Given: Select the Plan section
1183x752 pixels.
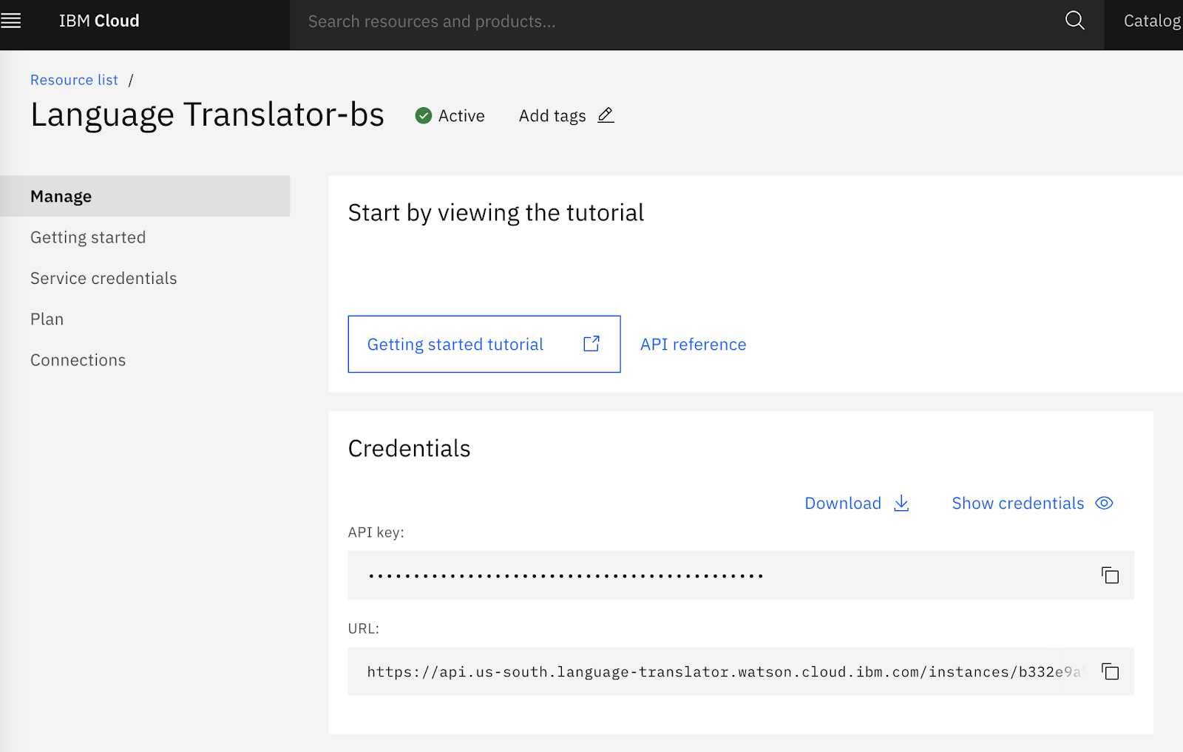Looking at the screenshot, I should (x=47, y=319).
